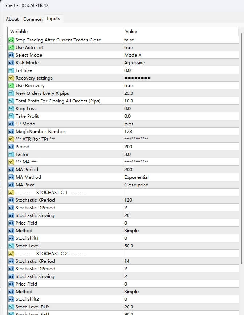
Task: Click the icon next to MagicNumber Number
Action: click(x=11, y=132)
